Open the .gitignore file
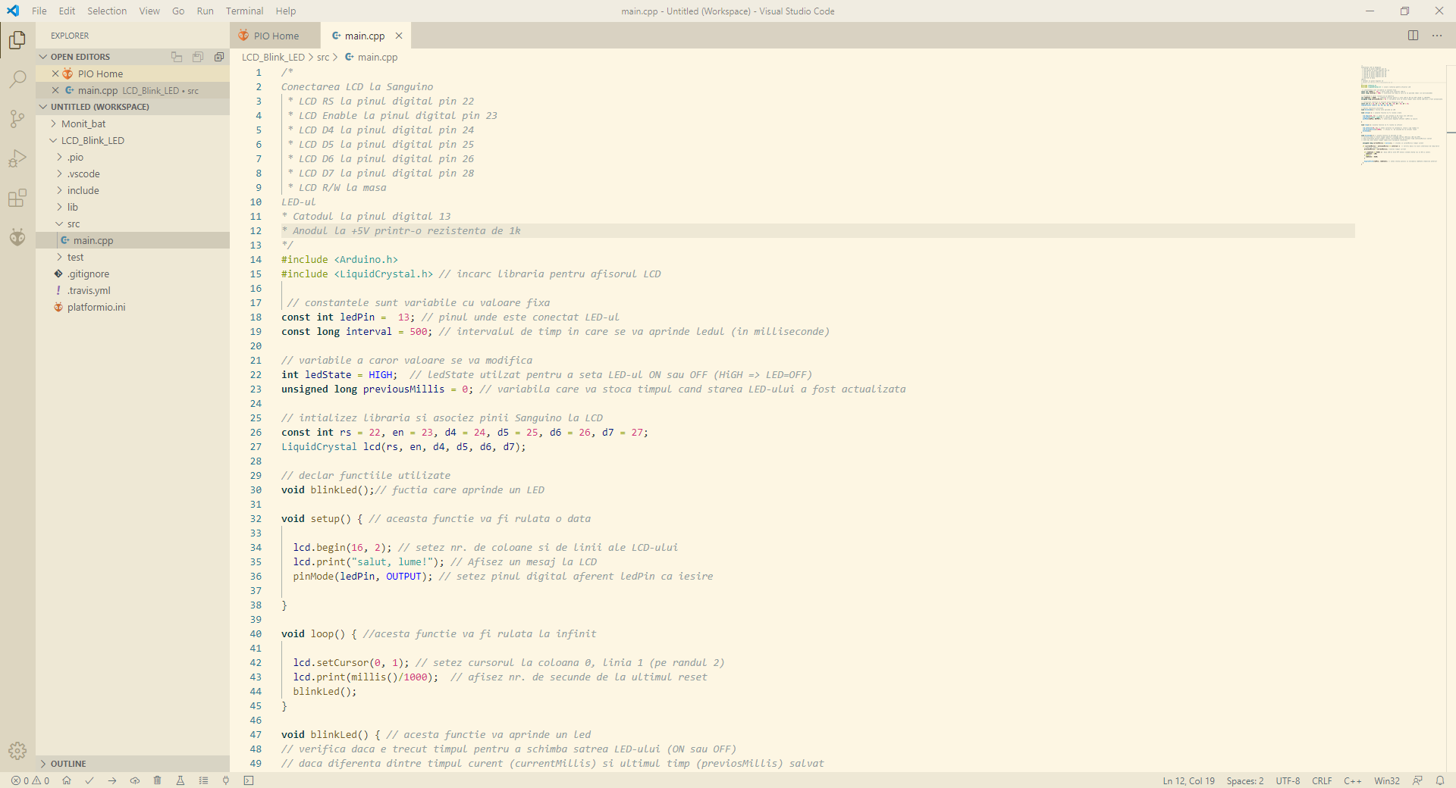This screenshot has height=788, width=1456. (133, 274)
